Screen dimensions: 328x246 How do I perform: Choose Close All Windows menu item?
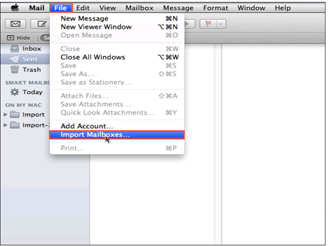pos(117,57)
